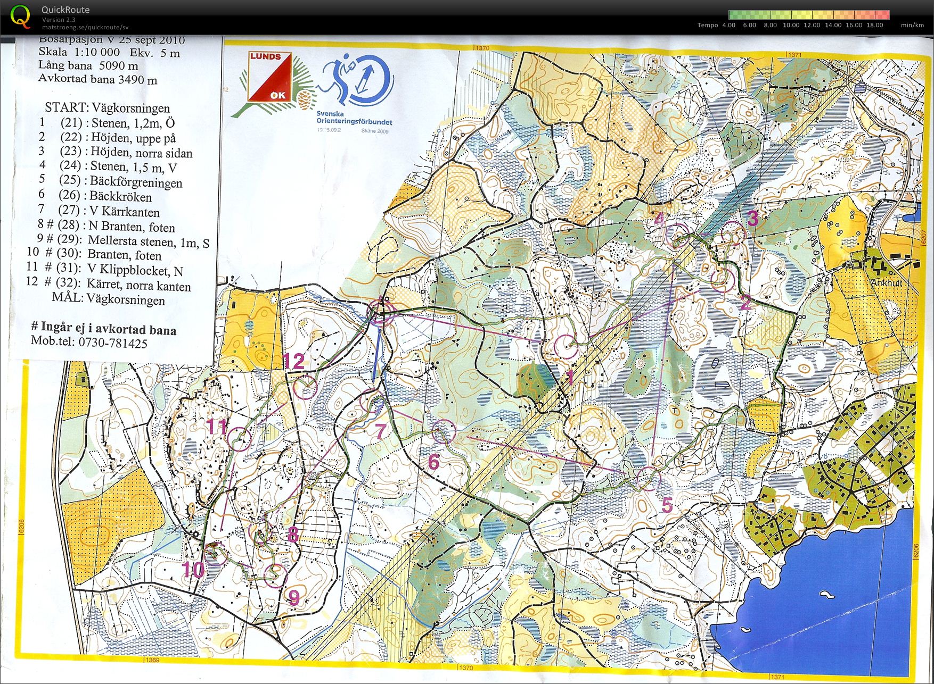The width and height of the screenshot is (934, 684).
Task: Click the START: Vägkorsningen line
Action: point(108,108)
